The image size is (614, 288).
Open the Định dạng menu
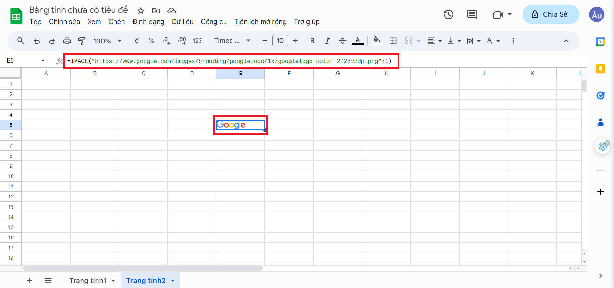click(148, 22)
